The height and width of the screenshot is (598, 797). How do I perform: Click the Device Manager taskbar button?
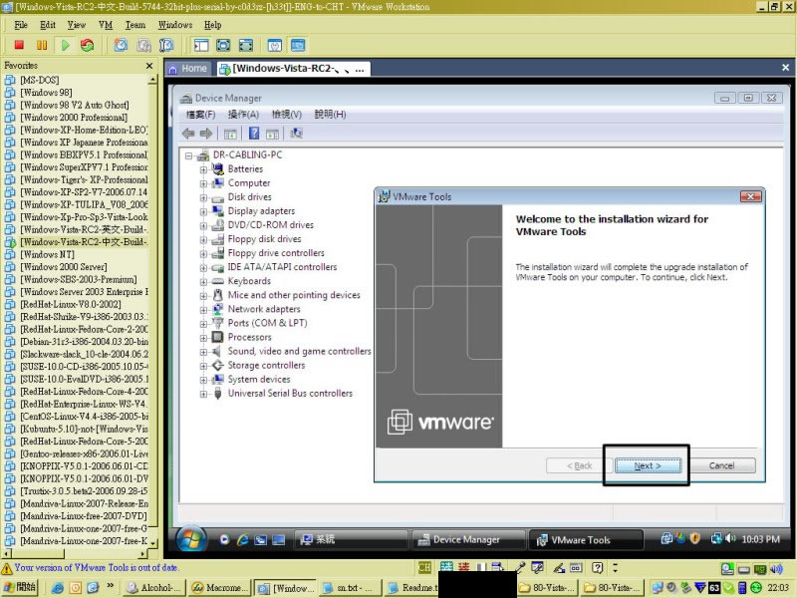tap(466, 539)
